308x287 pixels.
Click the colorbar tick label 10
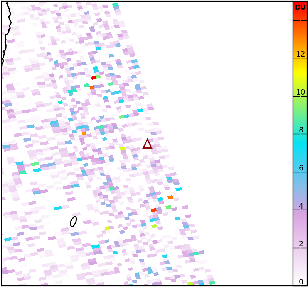(x=301, y=92)
